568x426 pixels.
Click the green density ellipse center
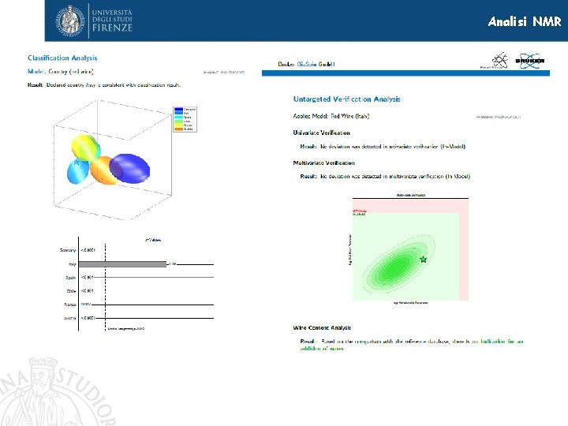395,267
